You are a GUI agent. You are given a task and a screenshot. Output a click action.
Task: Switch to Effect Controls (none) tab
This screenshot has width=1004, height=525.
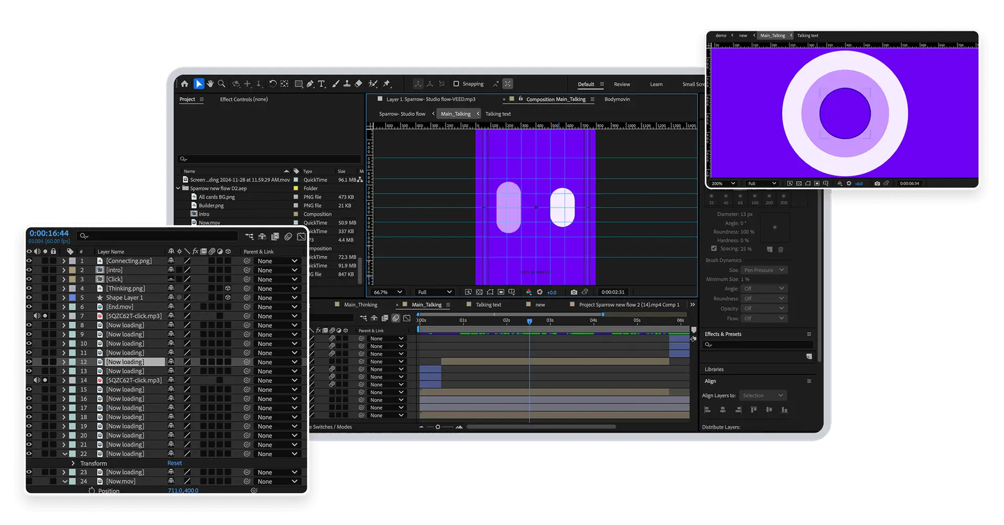[244, 99]
